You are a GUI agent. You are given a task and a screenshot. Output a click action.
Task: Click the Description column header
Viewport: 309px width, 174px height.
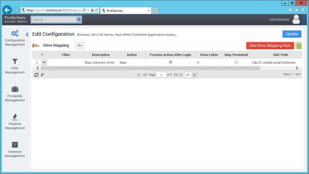(x=101, y=55)
